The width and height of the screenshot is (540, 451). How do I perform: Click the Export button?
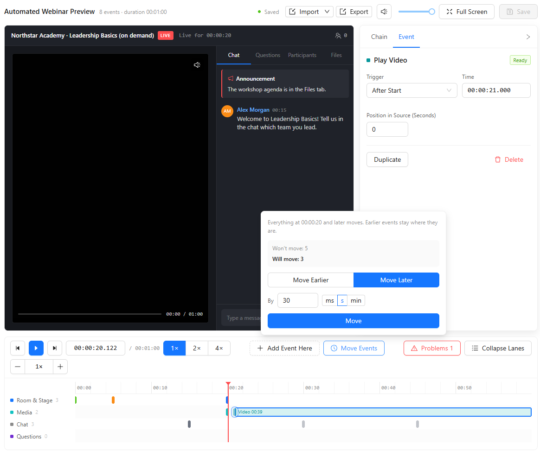pos(354,12)
